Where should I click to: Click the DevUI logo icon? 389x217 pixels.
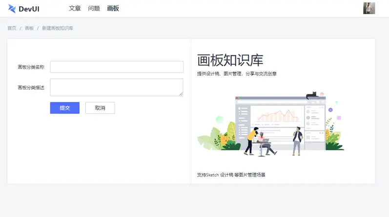point(12,9)
